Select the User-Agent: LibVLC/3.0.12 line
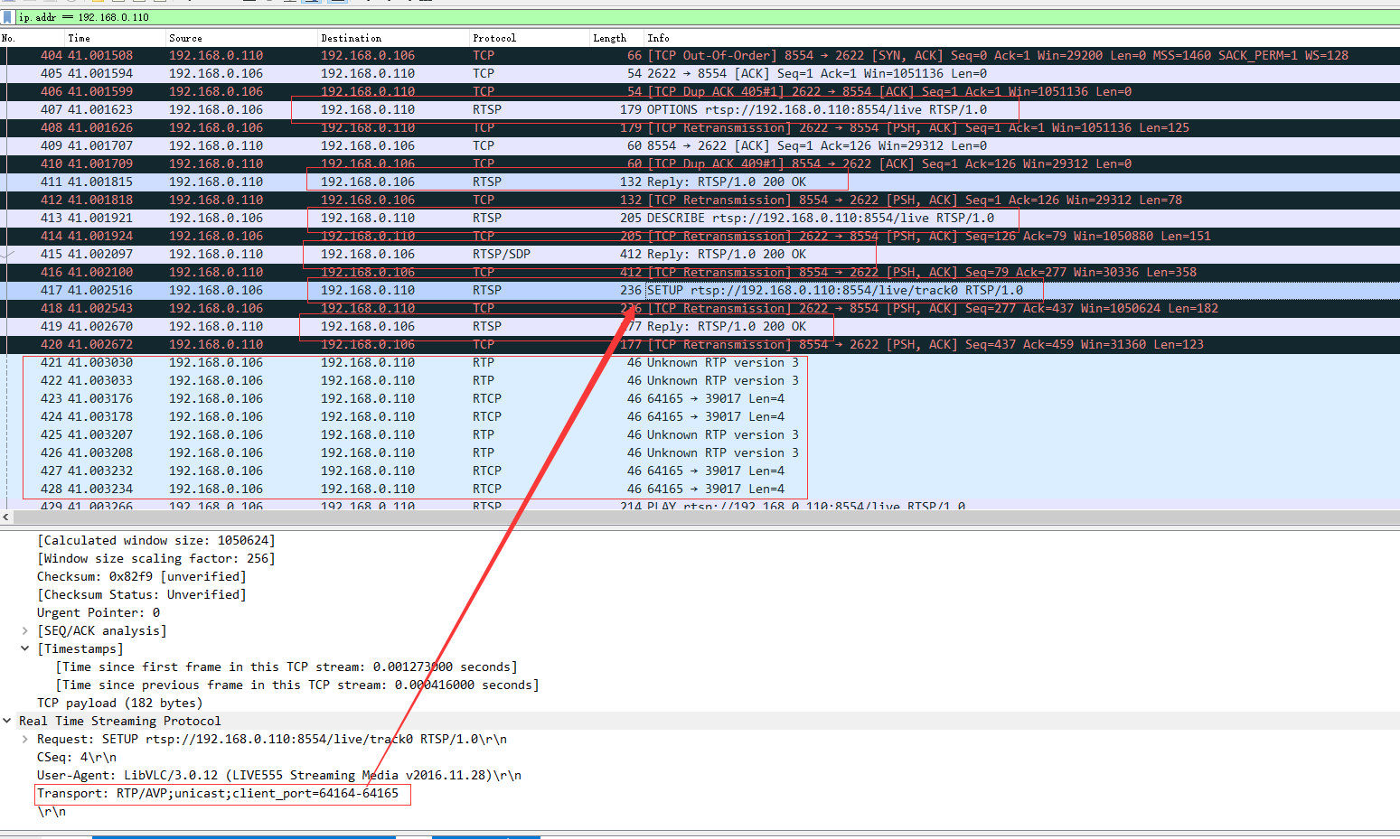Image resolution: width=1400 pixels, height=839 pixels. (279, 775)
